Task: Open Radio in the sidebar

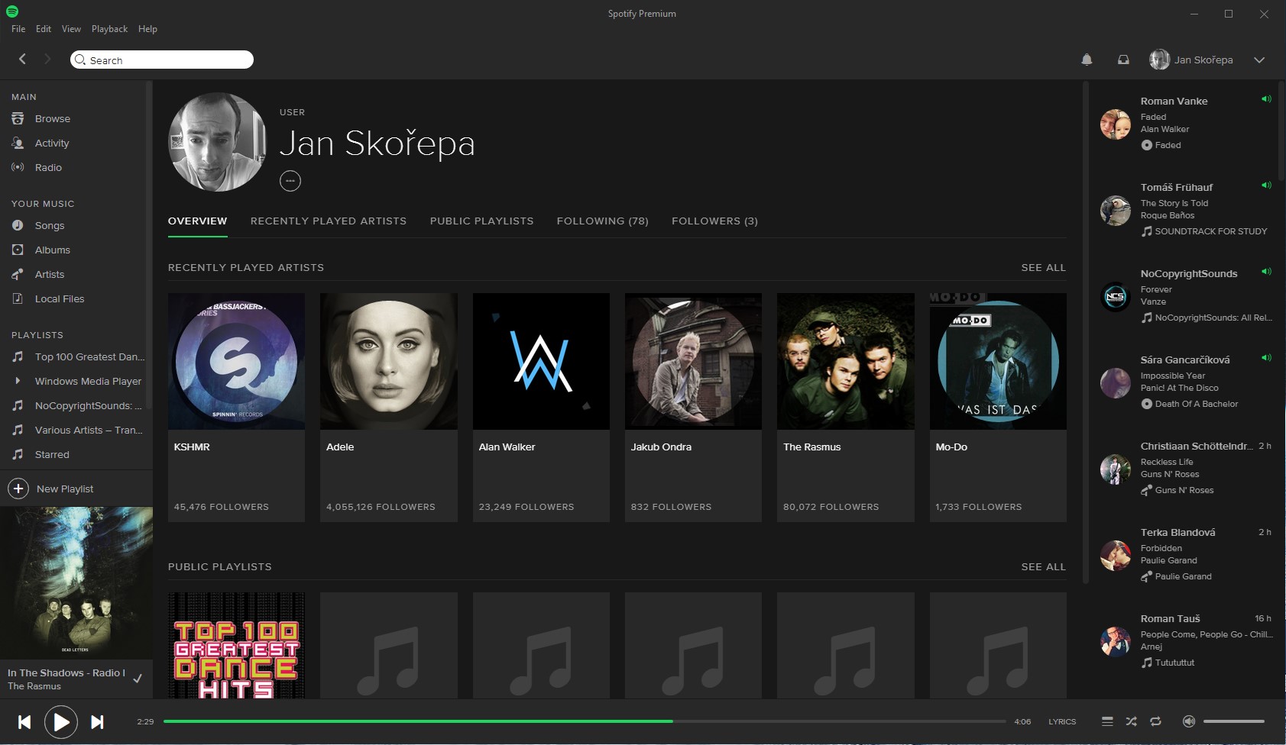Action: (48, 167)
